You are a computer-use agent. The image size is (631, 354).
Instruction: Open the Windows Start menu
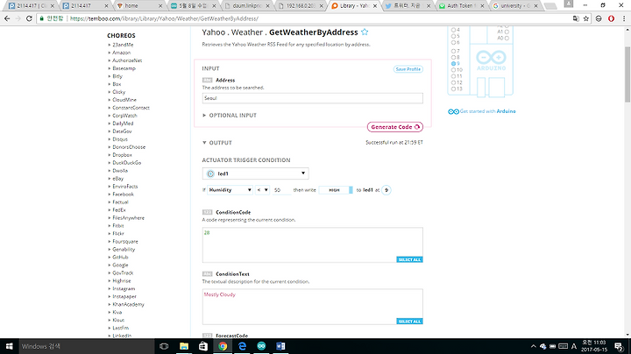10,346
